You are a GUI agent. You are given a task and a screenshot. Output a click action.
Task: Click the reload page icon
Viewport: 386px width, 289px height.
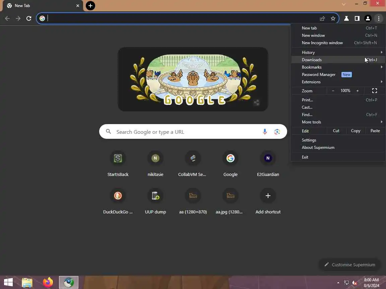[x=29, y=18]
